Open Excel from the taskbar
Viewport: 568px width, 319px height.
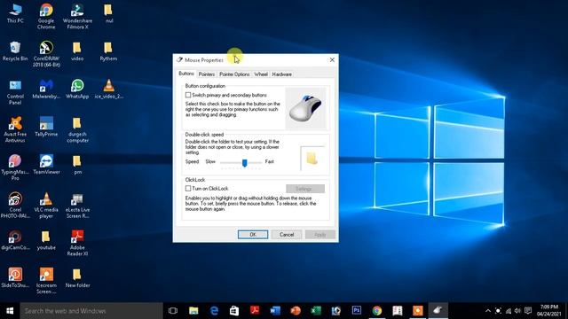[x=316, y=311]
